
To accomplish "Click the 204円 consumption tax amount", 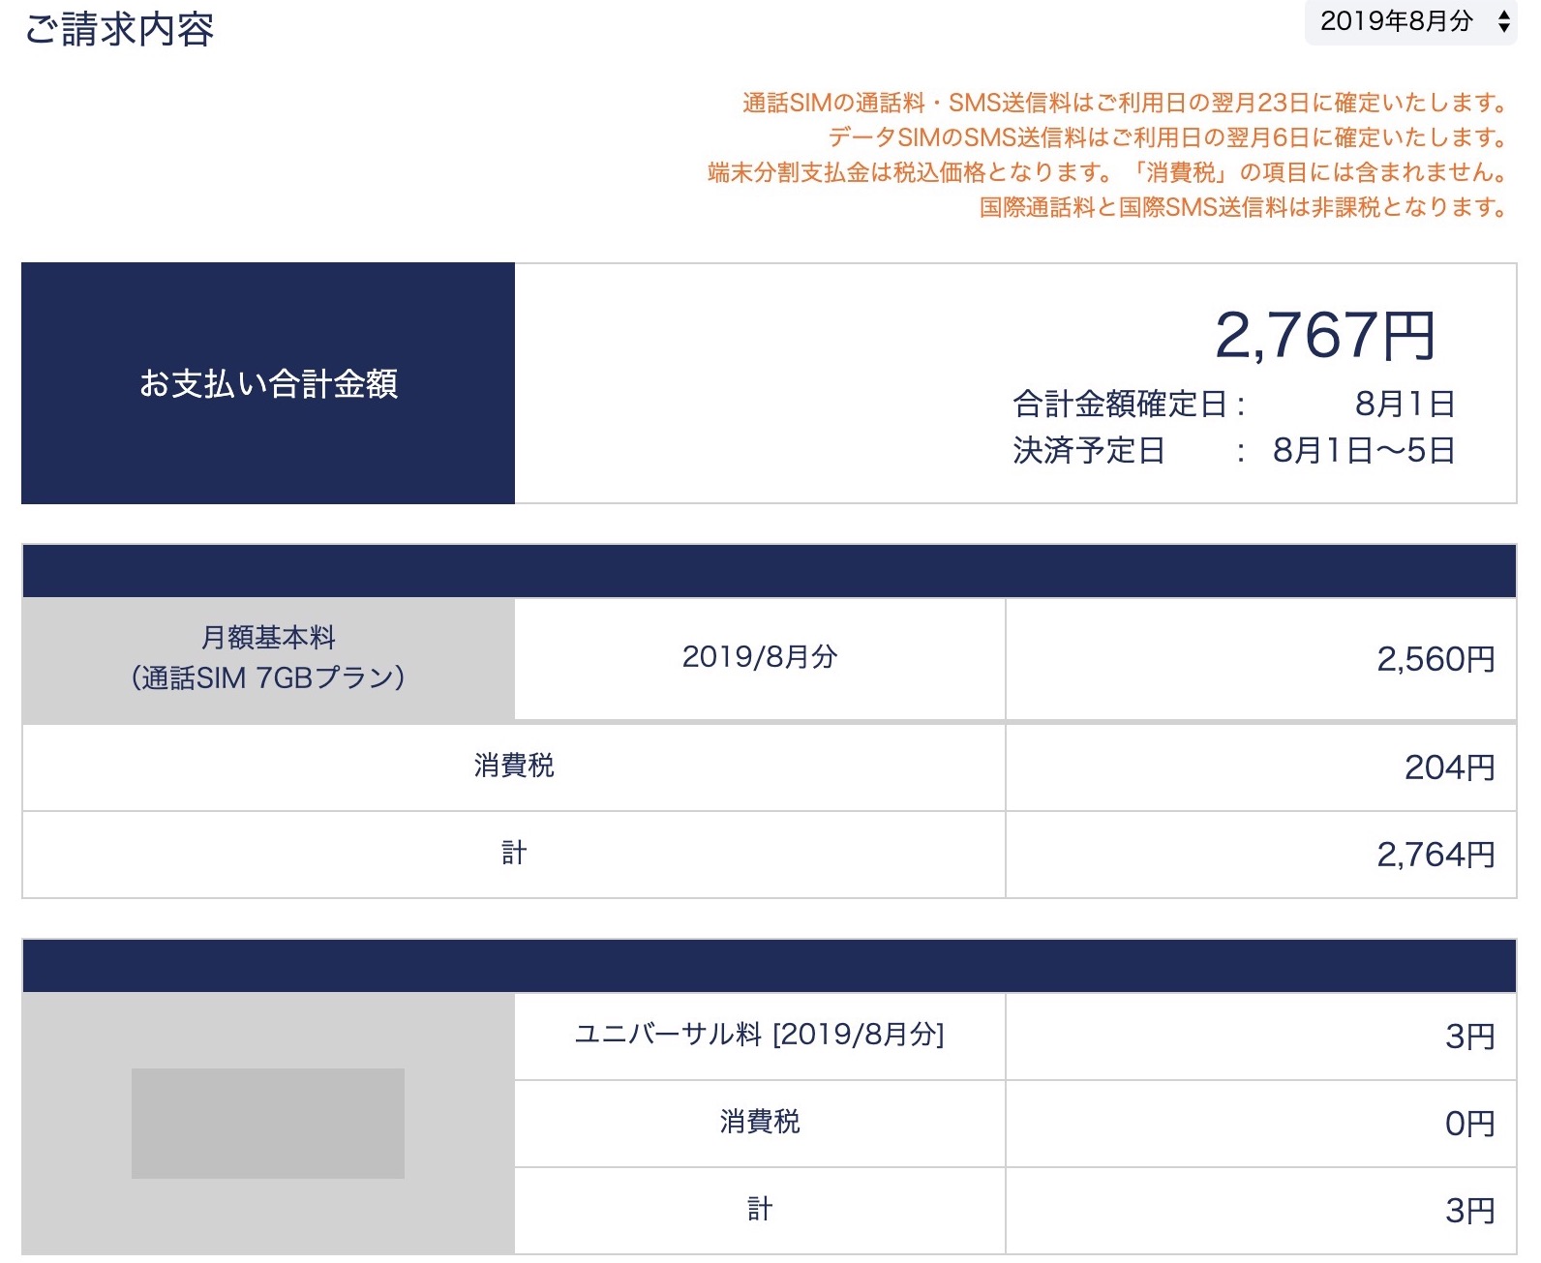I will tap(1449, 768).
